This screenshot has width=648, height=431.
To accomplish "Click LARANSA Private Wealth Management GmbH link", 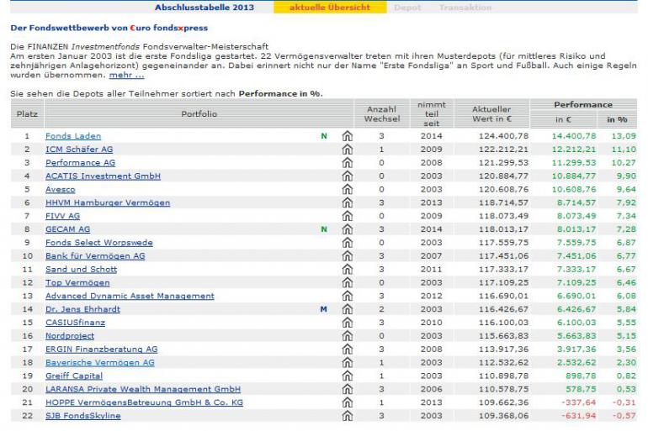I will coord(142,389).
